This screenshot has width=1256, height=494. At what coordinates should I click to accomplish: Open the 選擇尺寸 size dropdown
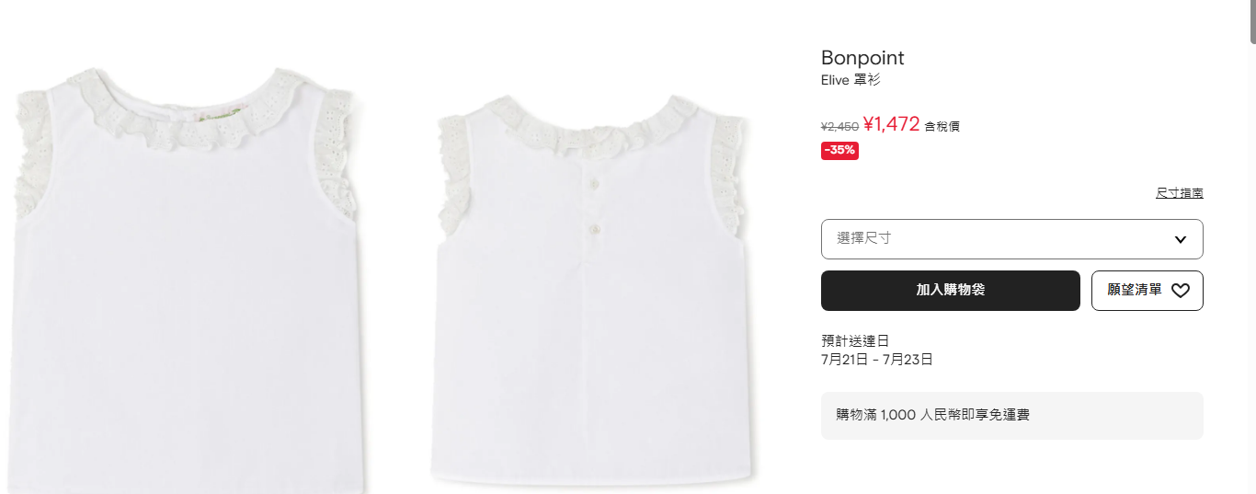point(1011,239)
